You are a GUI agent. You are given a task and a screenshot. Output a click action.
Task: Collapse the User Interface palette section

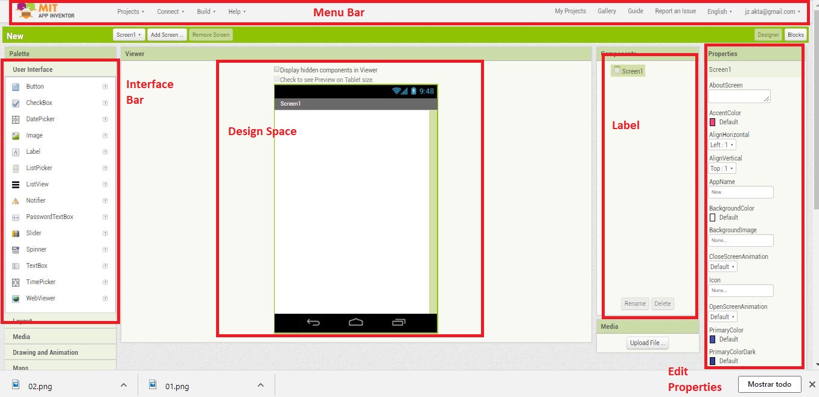60,69
